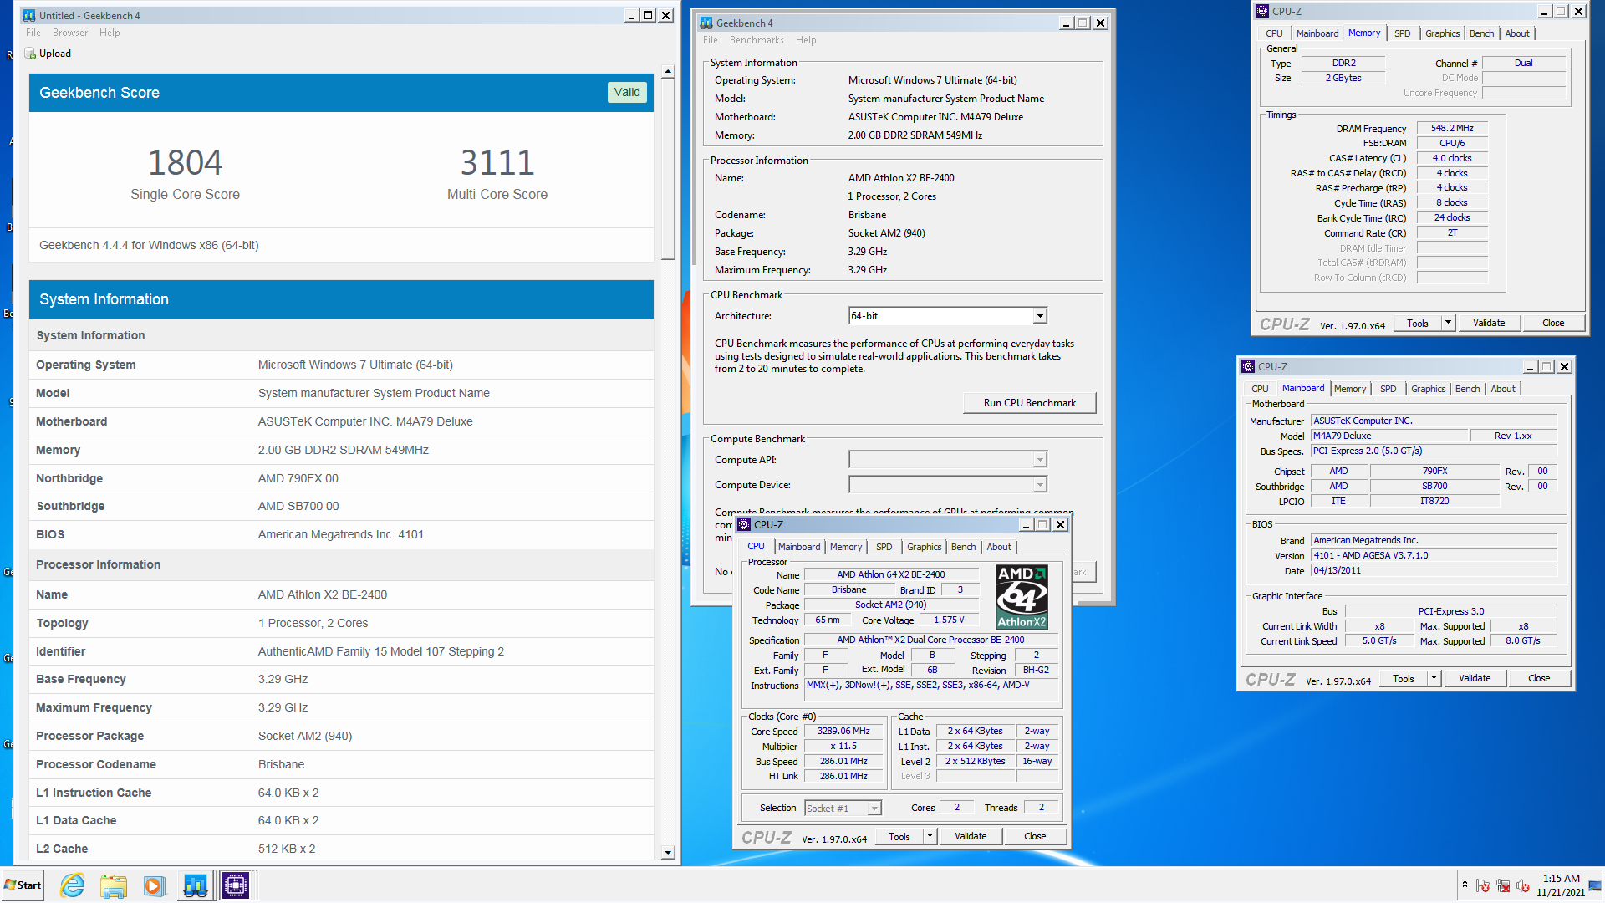Screen dimensions: 1605x903
Task: Open Help menu in Geekbench results window
Action: 110,33
